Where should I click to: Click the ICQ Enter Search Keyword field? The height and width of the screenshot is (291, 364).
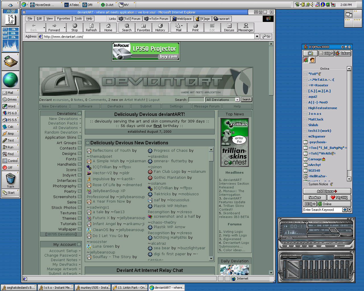tap(322, 210)
